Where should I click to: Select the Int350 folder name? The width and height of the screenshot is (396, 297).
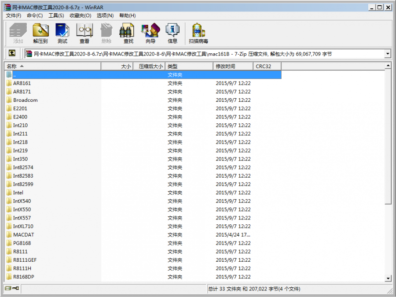(x=20, y=159)
